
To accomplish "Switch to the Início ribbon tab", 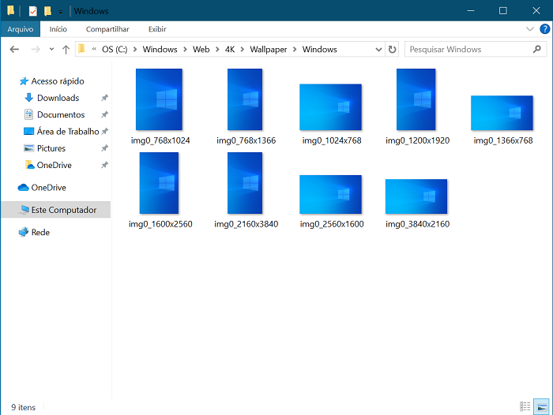I will [58, 29].
